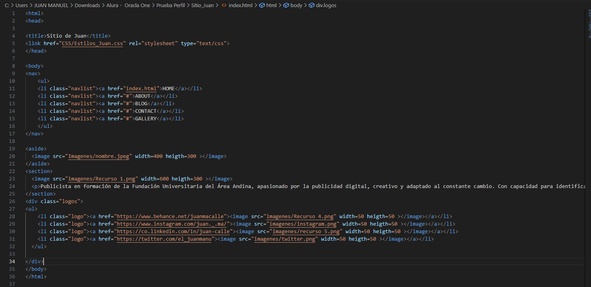Place cursor on the CONTACT link text
The image size is (591, 287).
click(146, 111)
